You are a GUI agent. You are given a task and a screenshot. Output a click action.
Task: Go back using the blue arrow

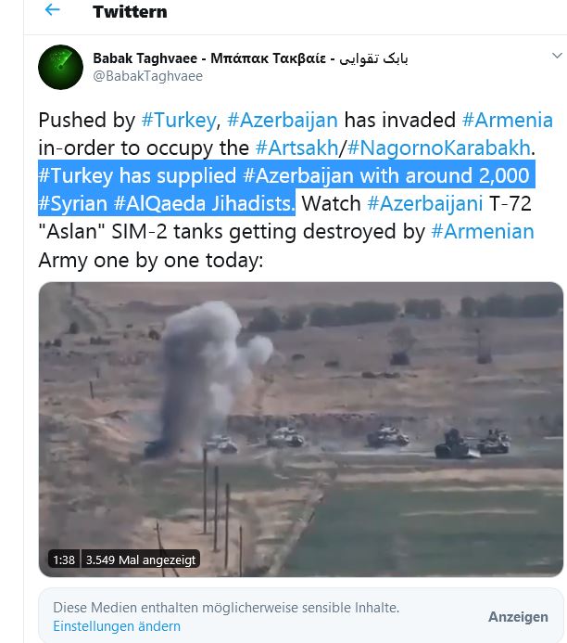coord(53,10)
